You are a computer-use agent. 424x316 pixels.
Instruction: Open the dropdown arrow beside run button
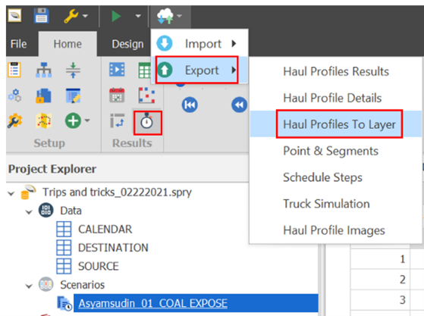[138, 16]
